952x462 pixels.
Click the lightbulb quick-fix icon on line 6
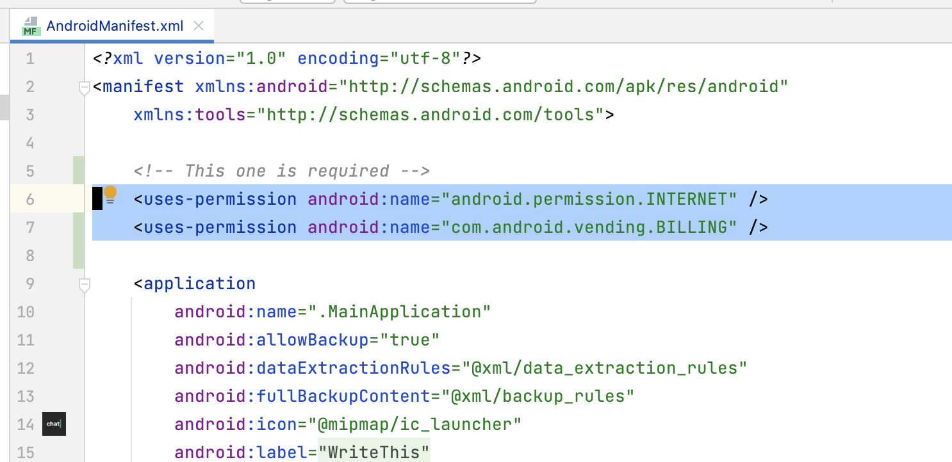(110, 193)
